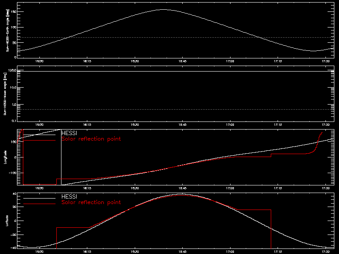Screen dimensions: 339x254
Task: Select the white HESSI legend line in Latitude plot
Action: [39, 198]
